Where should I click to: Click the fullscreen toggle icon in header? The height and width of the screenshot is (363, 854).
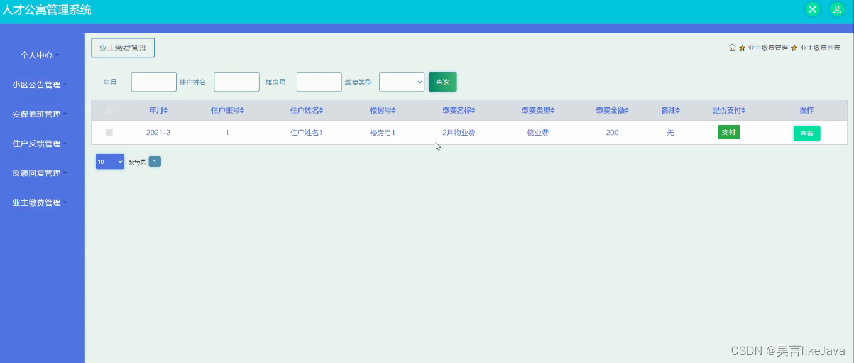pyautogui.click(x=813, y=9)
